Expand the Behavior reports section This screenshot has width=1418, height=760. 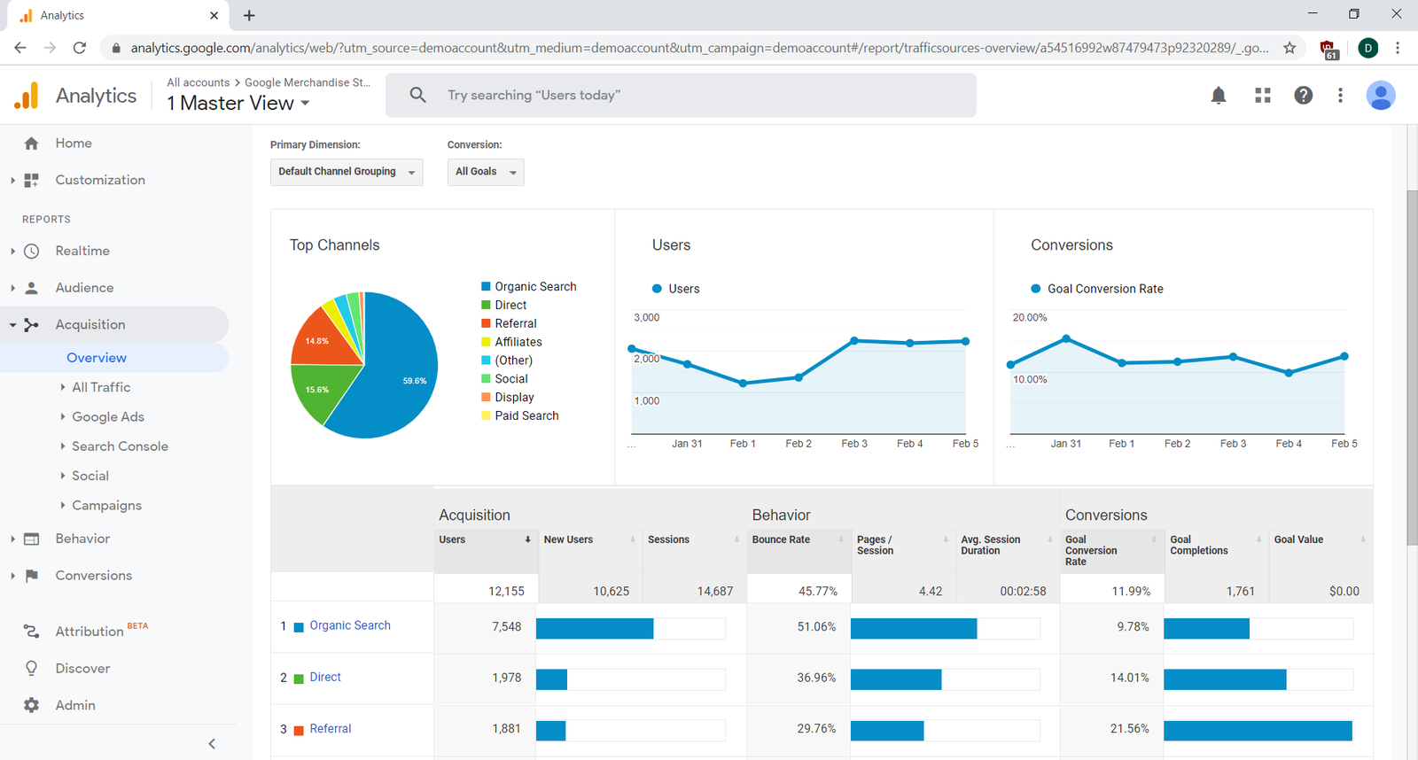[82, 539]
